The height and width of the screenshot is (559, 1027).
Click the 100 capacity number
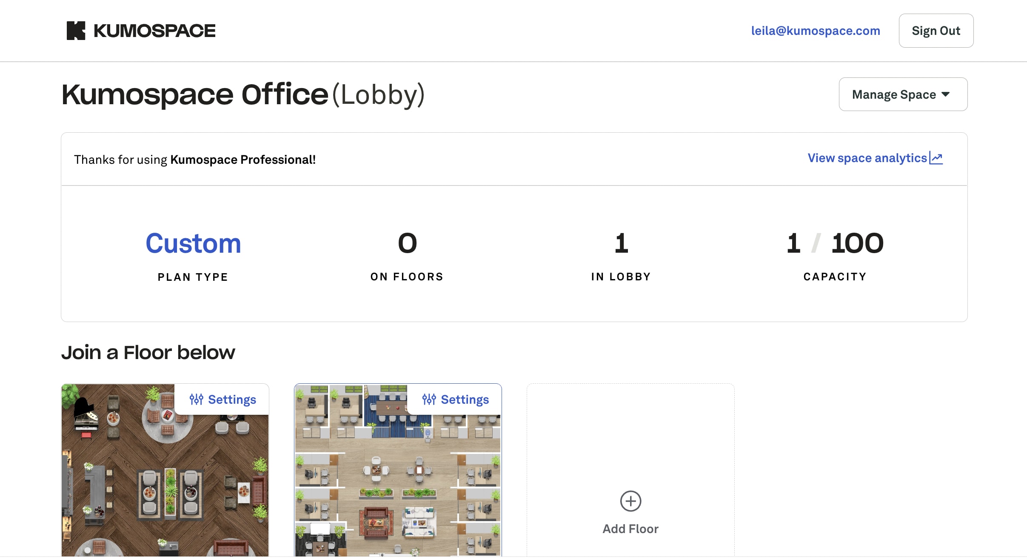857,243
